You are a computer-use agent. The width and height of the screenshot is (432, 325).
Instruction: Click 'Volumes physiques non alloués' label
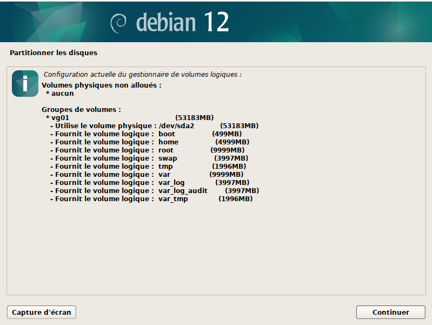(102, 85)
